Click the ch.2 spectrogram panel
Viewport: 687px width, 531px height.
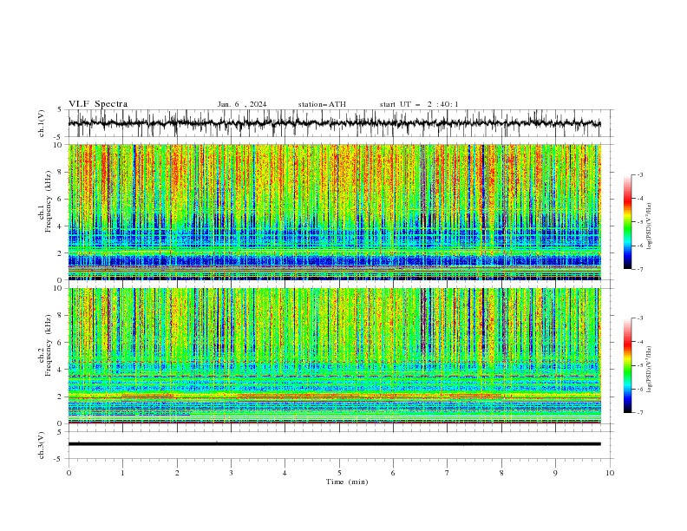click(x=334, y=356)
